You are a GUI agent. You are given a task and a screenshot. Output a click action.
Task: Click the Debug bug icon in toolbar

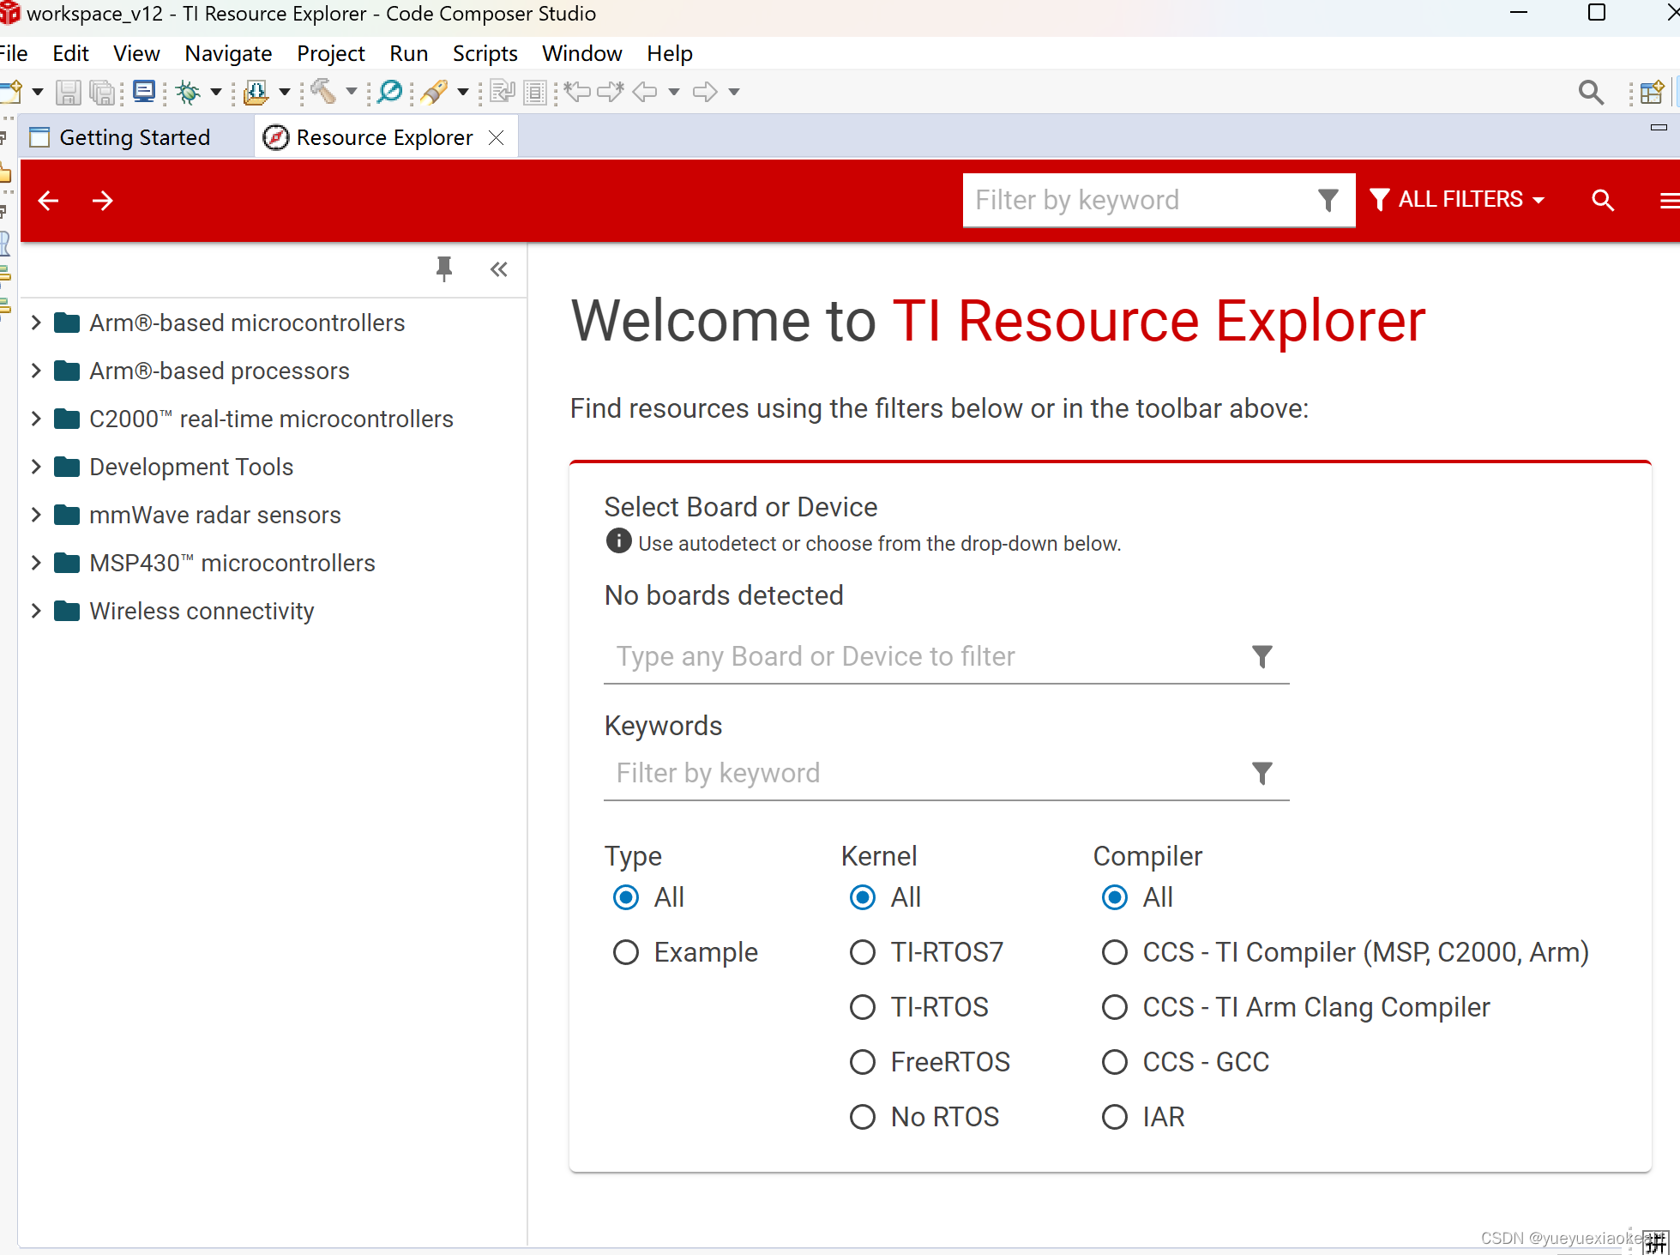pyautogui.click(x=188, y=92)
